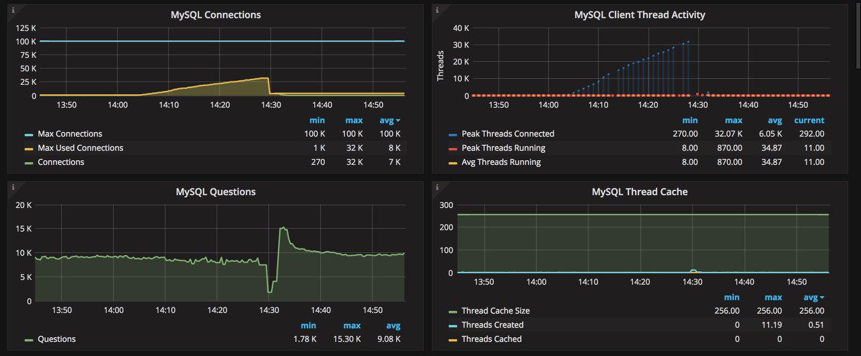The width and height of the screenshot is (861, 356).
Task: Open MySQL Client Thread Activity title menu
Action: (640, 14)
